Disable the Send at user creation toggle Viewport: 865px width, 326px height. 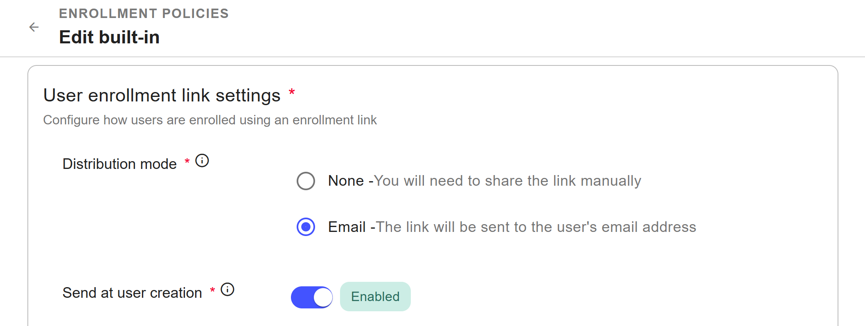(x=312, y=297)
